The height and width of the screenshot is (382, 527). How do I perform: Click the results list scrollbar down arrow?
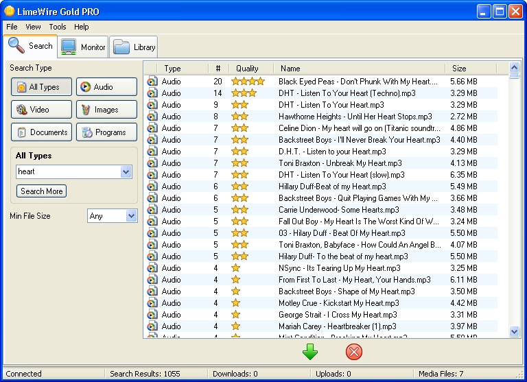coord(515,331)
